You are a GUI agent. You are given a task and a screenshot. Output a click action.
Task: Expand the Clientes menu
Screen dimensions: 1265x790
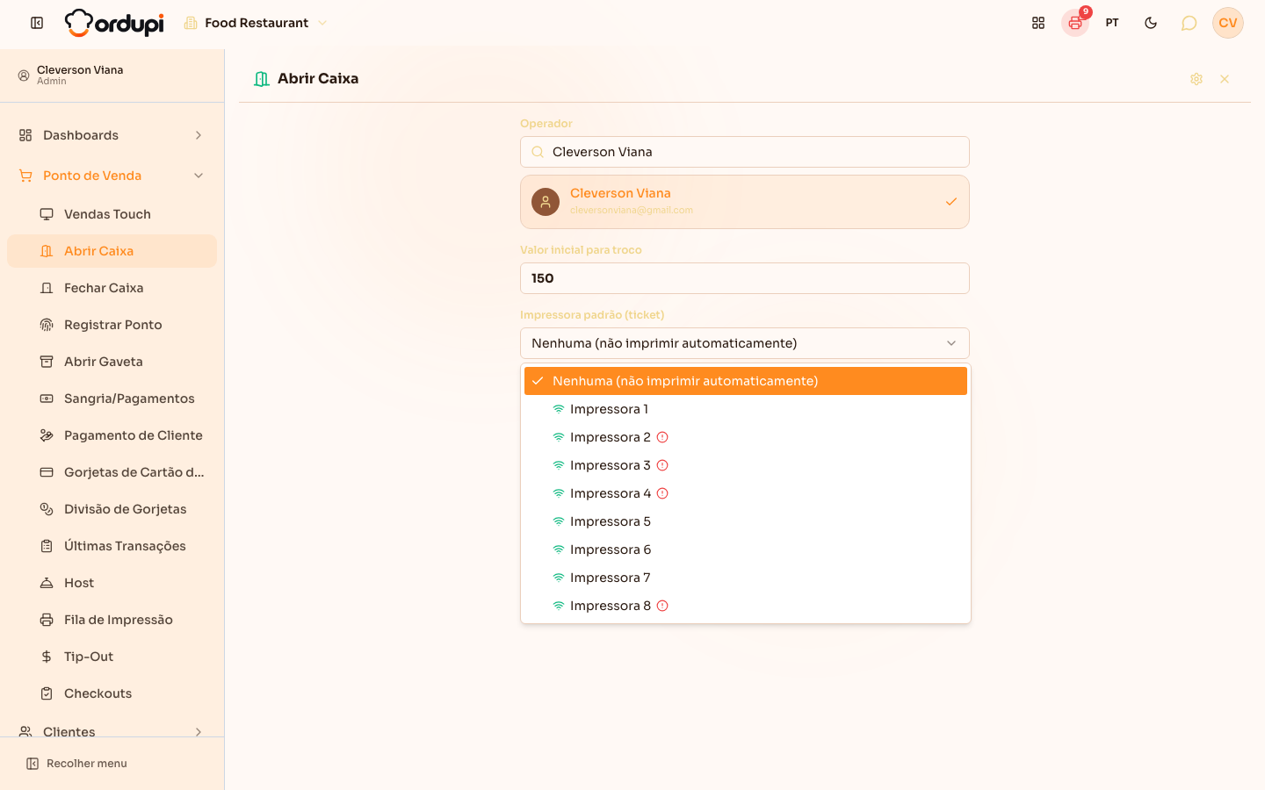pyautogui.click(x=112, y=731)
